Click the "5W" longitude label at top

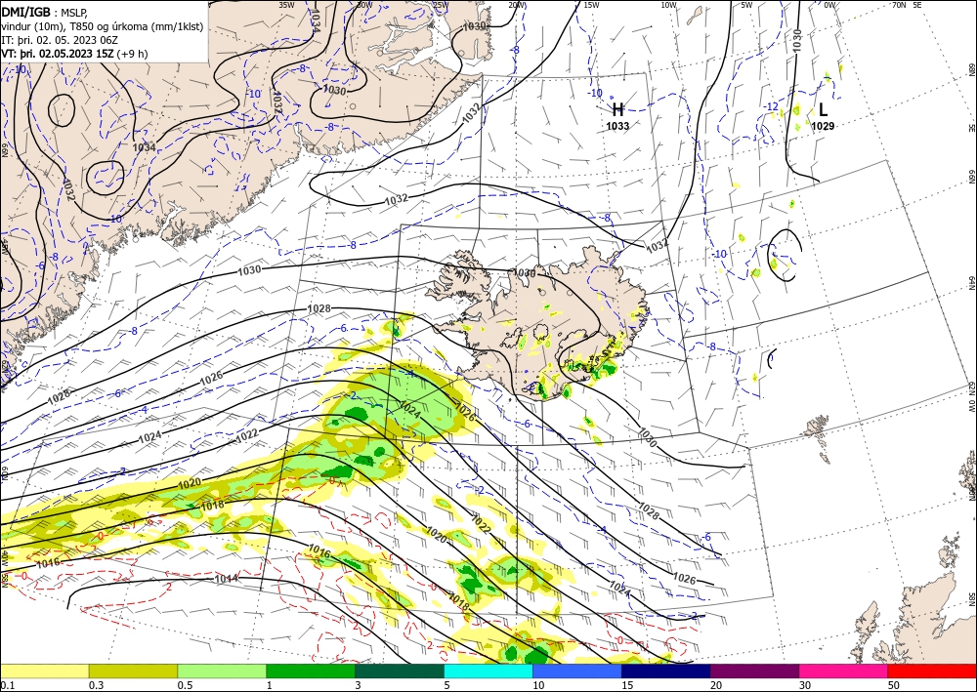747,5
